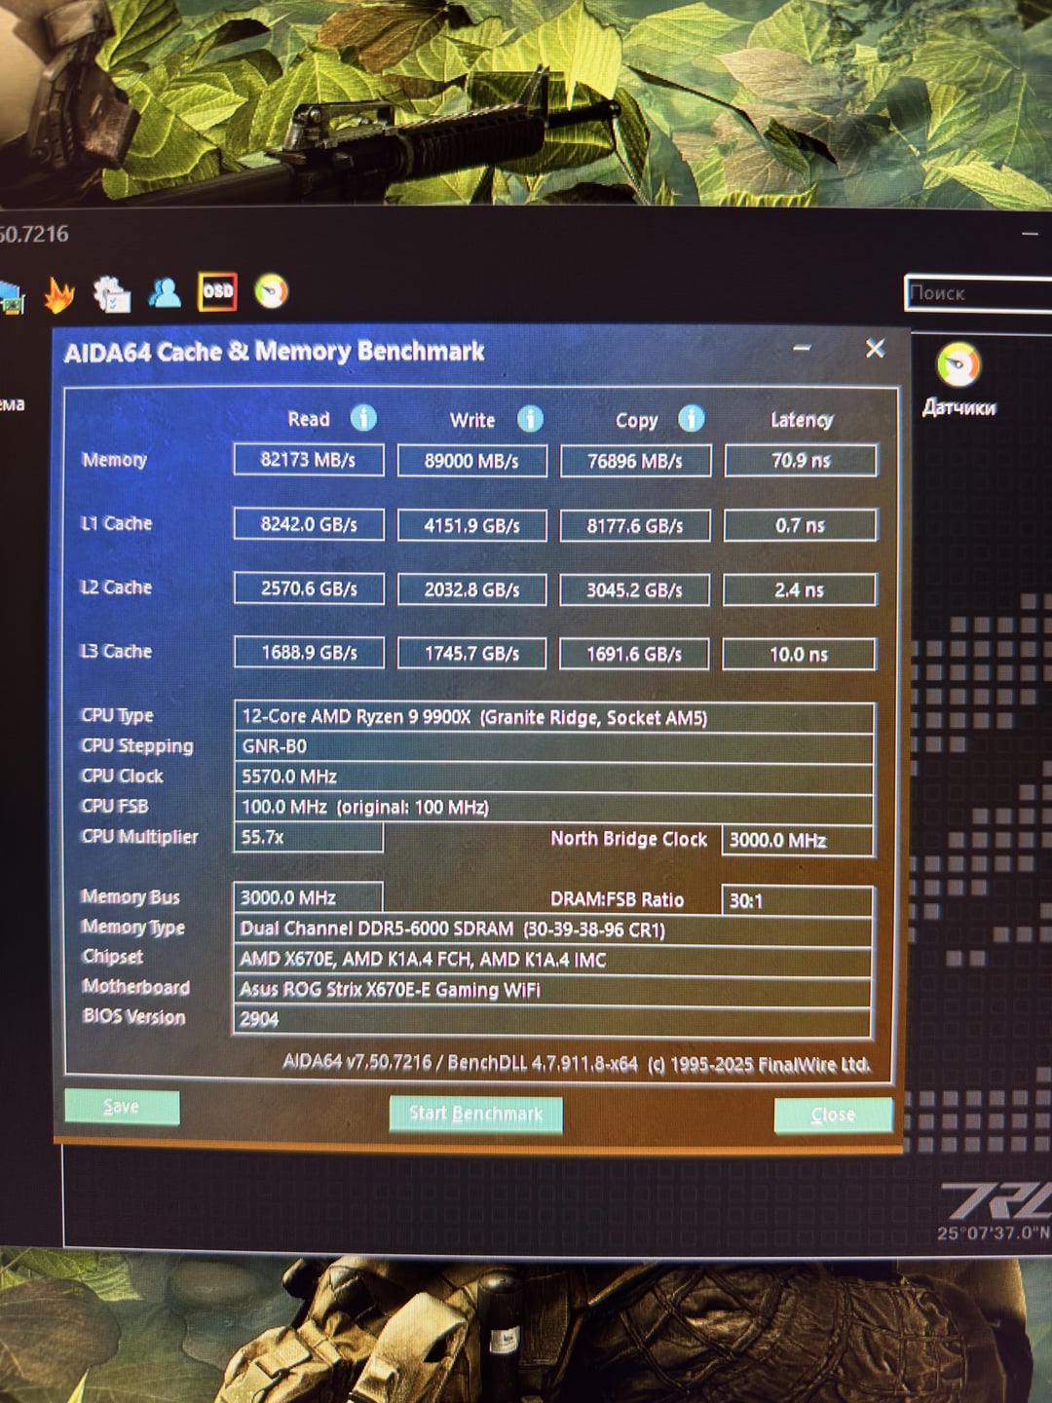Click DRAM:FSB Ratio value 30:1
Screen dimensions: 1052x1403
pos(796,900)
